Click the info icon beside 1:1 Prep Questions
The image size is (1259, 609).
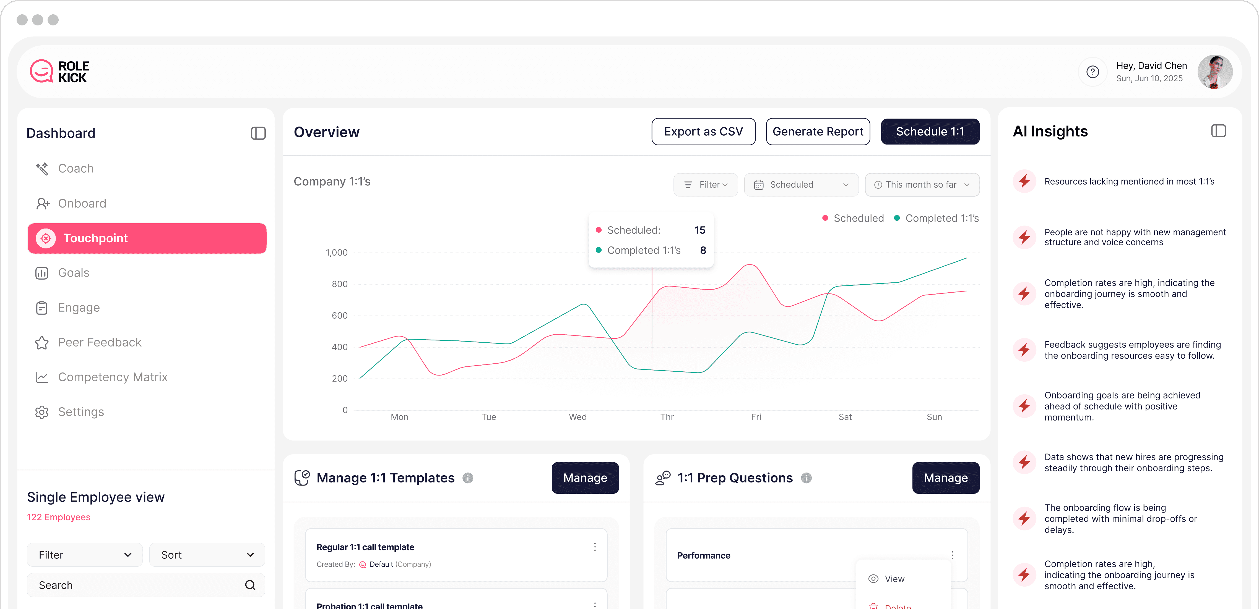(807, 478)
